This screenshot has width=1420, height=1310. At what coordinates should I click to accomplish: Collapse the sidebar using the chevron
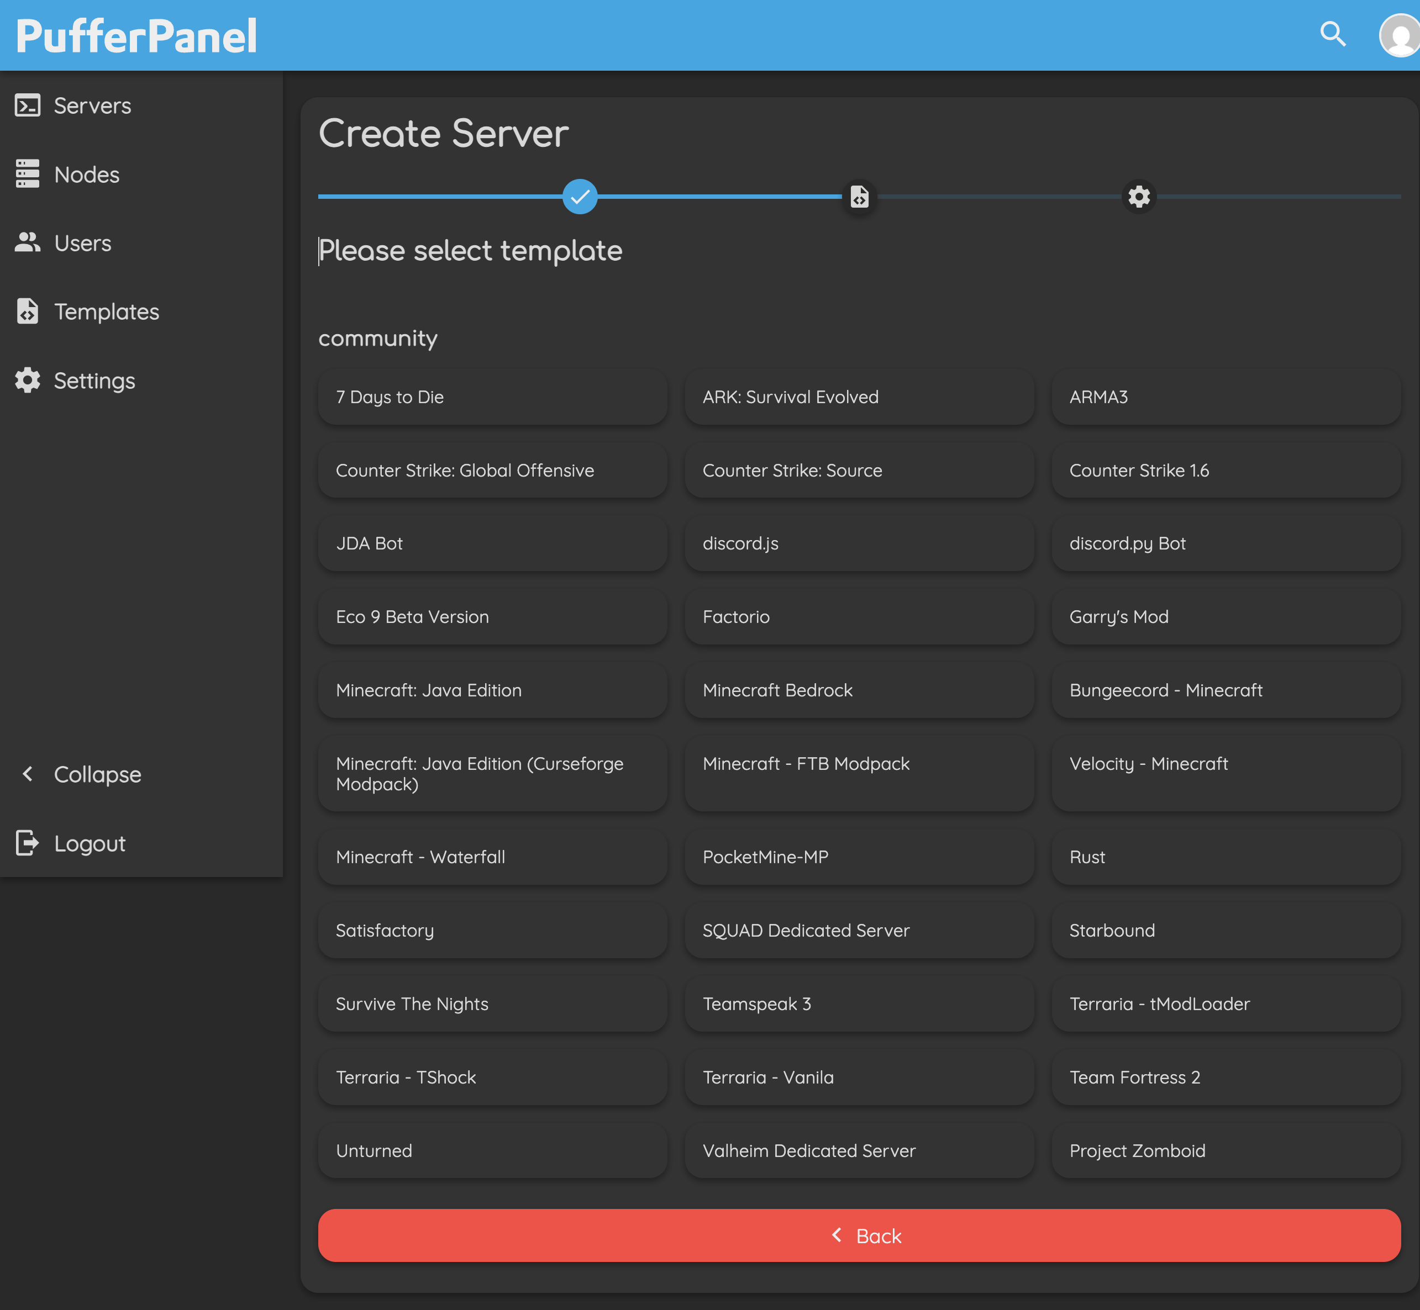click(28, 774)
